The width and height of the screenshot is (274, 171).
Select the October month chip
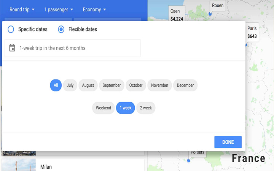136,85
